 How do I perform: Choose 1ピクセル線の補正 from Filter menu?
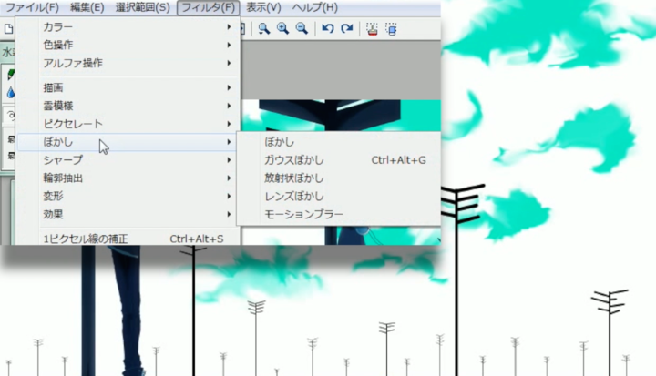coord(128,239)
